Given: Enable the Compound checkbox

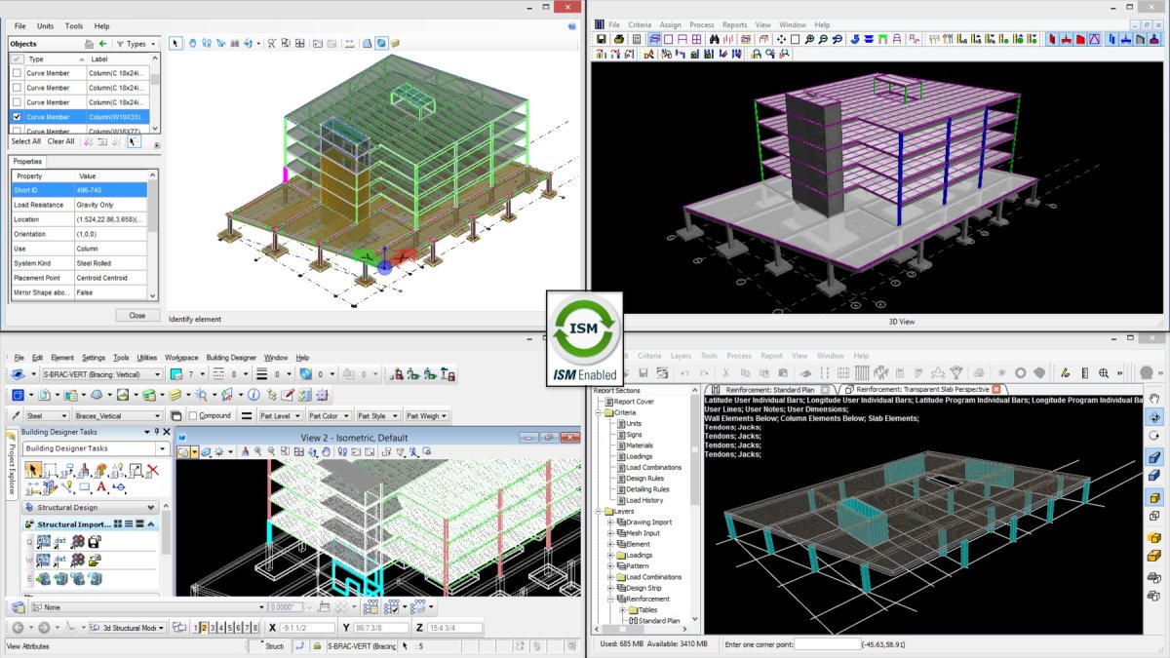Looking at the screenshot, I should pyautogui.click(x=193, y=414).
